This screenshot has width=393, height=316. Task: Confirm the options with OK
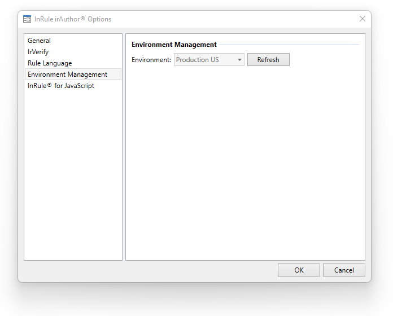[299, 270]
